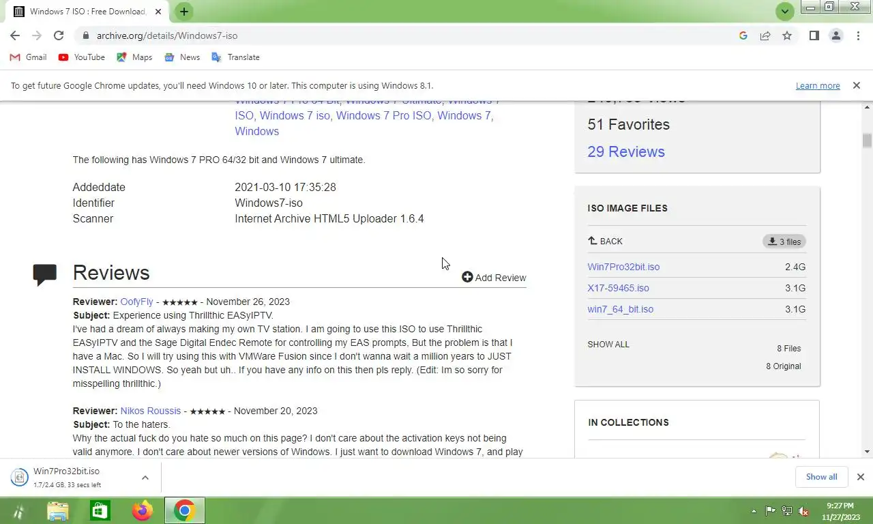Open Chrome profile avatar
The image size is (873, 524).
coord(836,35)
